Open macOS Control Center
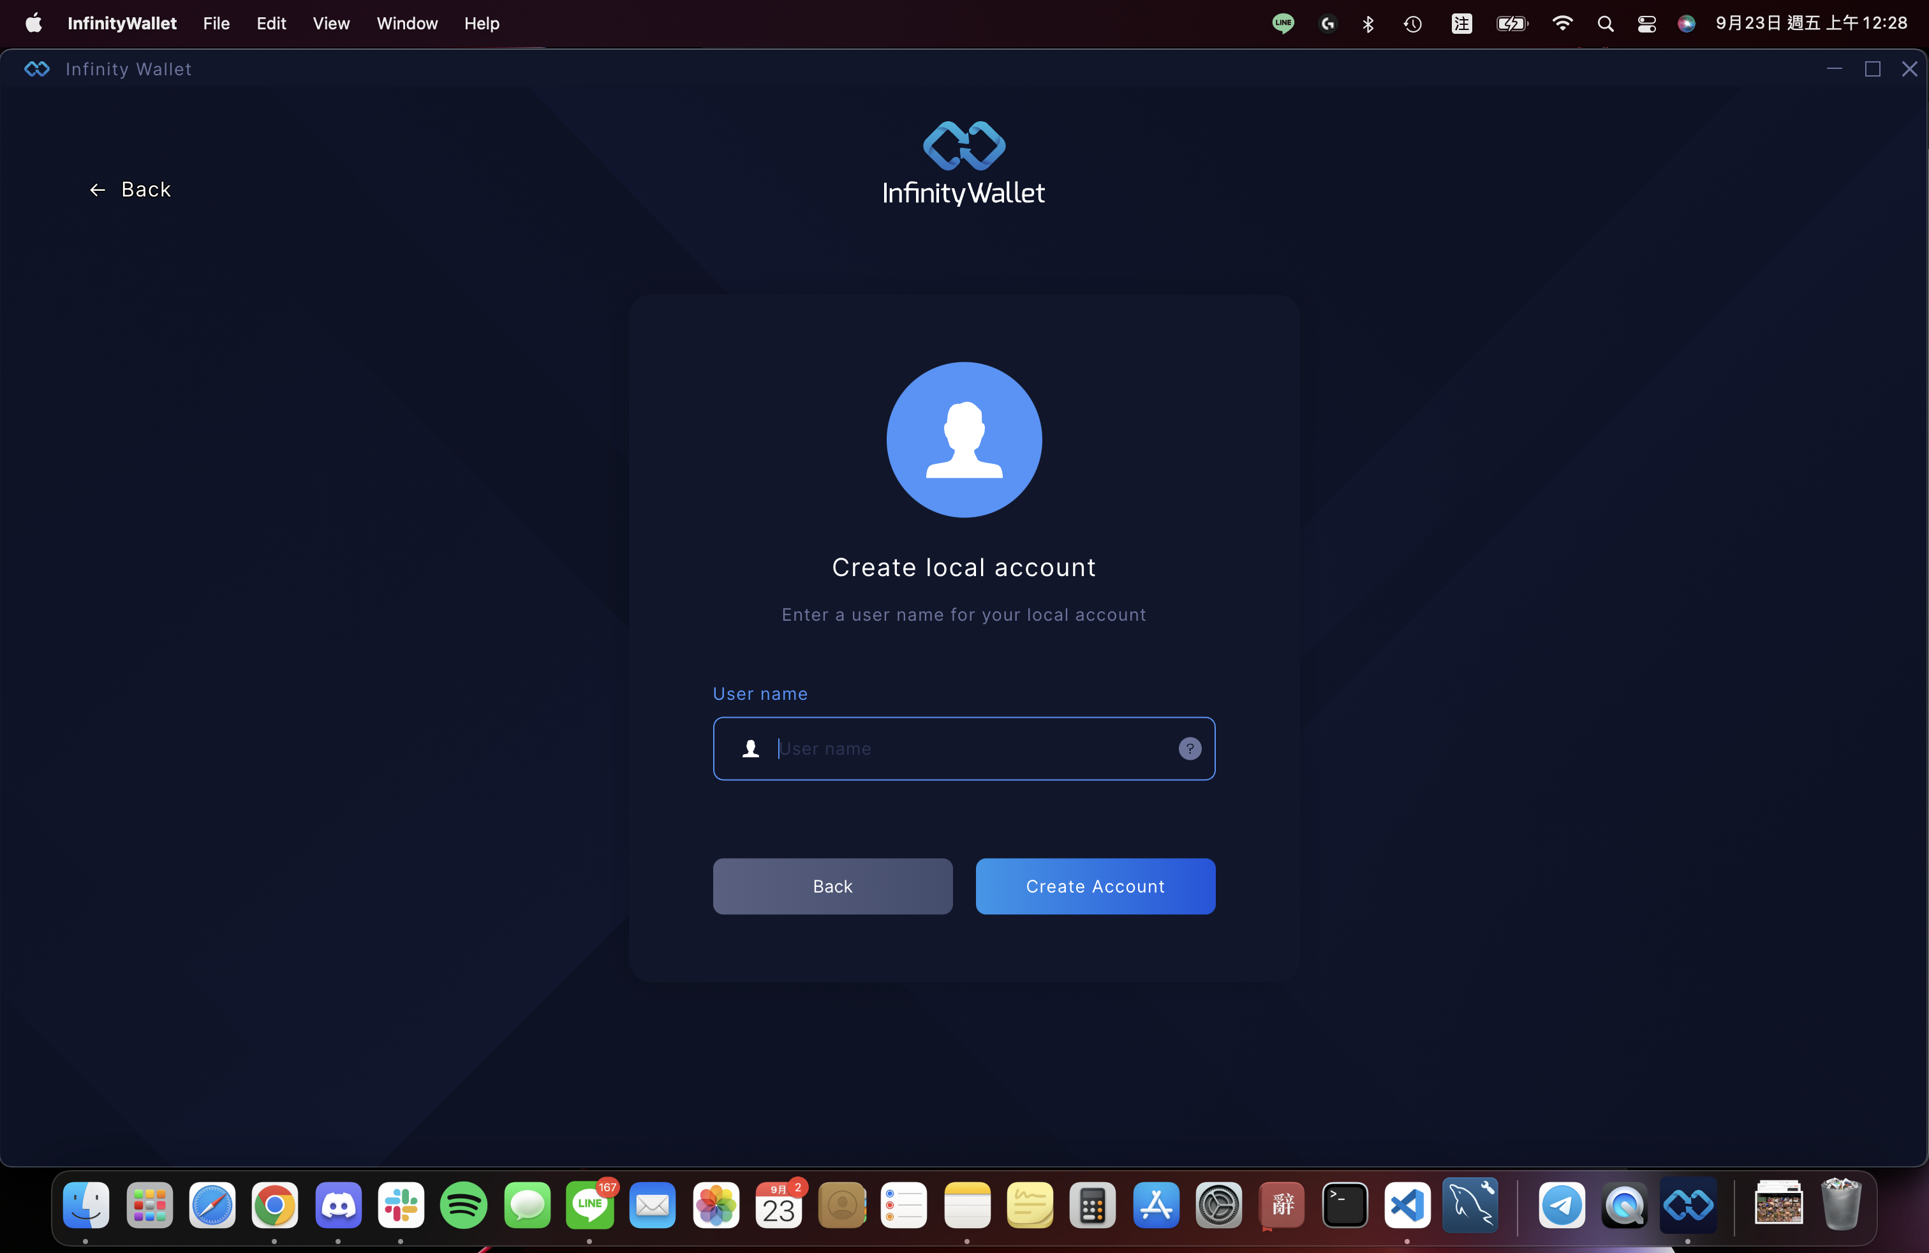The image size is (1929, 1253). point(1646,24)
